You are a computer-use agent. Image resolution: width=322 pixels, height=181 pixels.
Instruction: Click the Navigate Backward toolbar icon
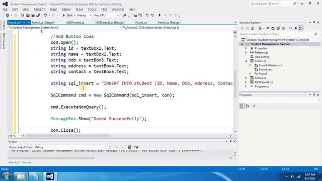pos(8,16)
